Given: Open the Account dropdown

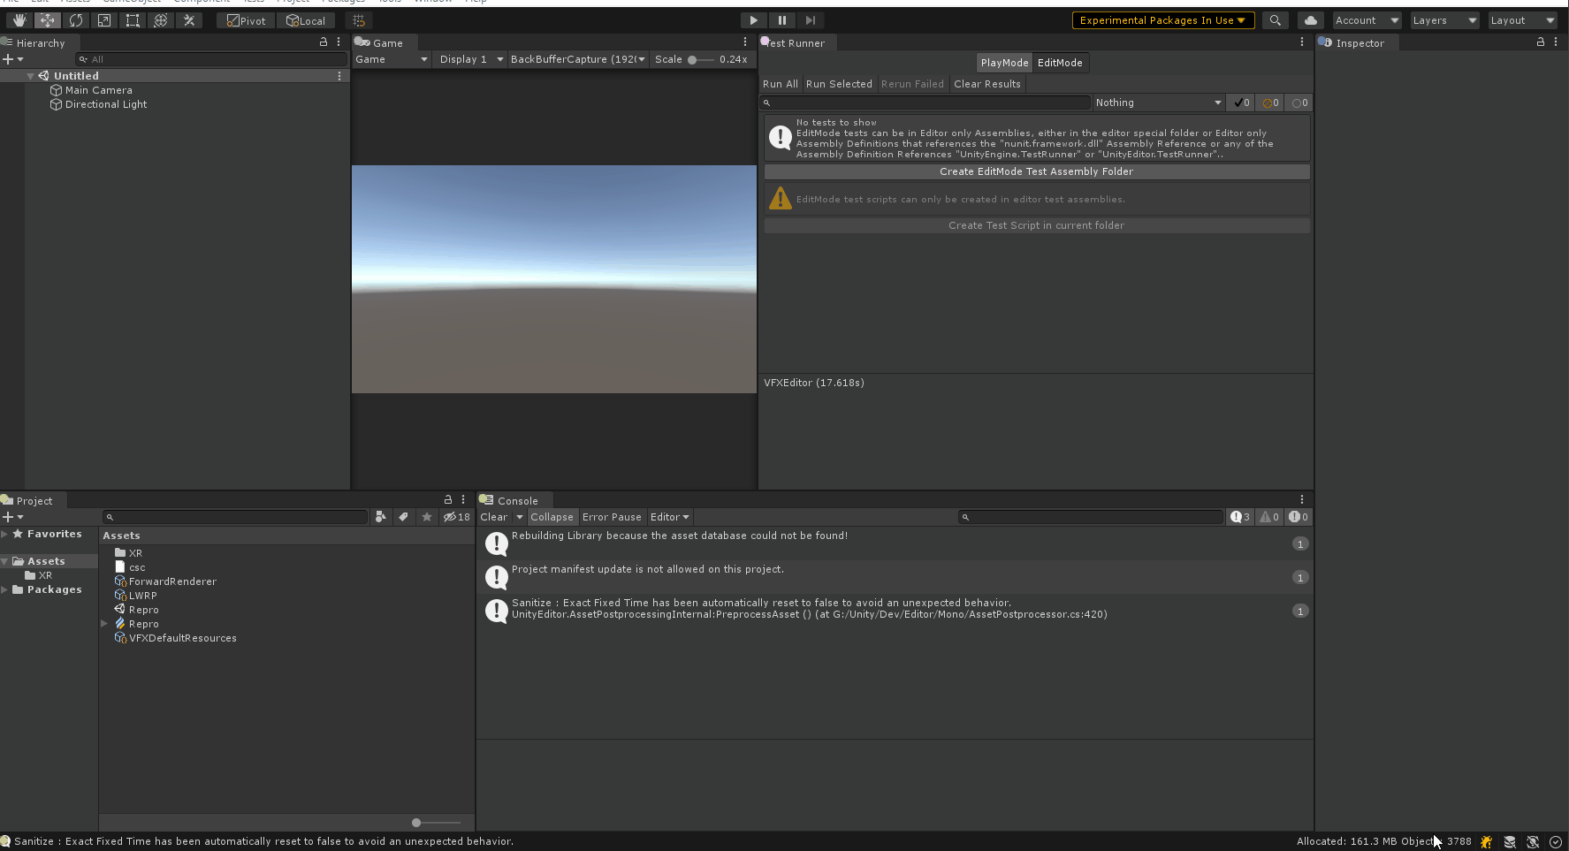Looking at the screenshot, I should tap(1367, 20).
